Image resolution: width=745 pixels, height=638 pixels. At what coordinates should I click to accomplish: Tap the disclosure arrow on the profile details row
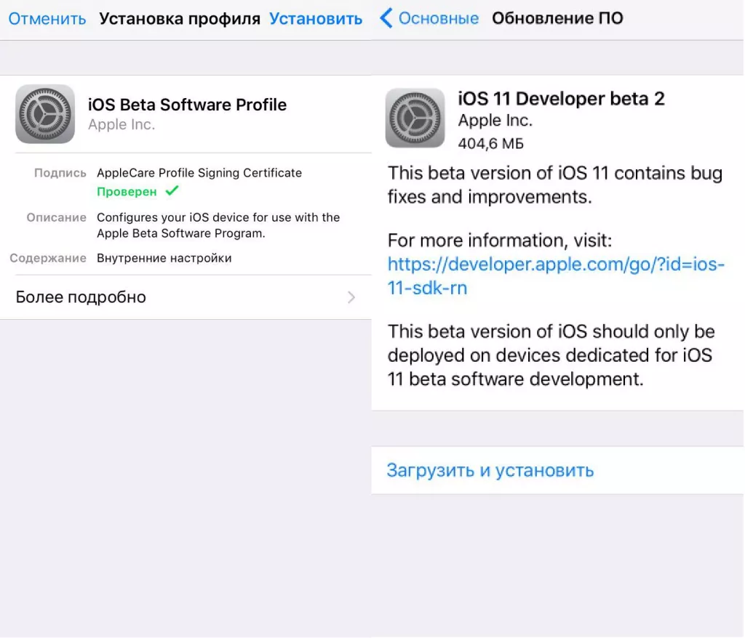click(351, 296)
